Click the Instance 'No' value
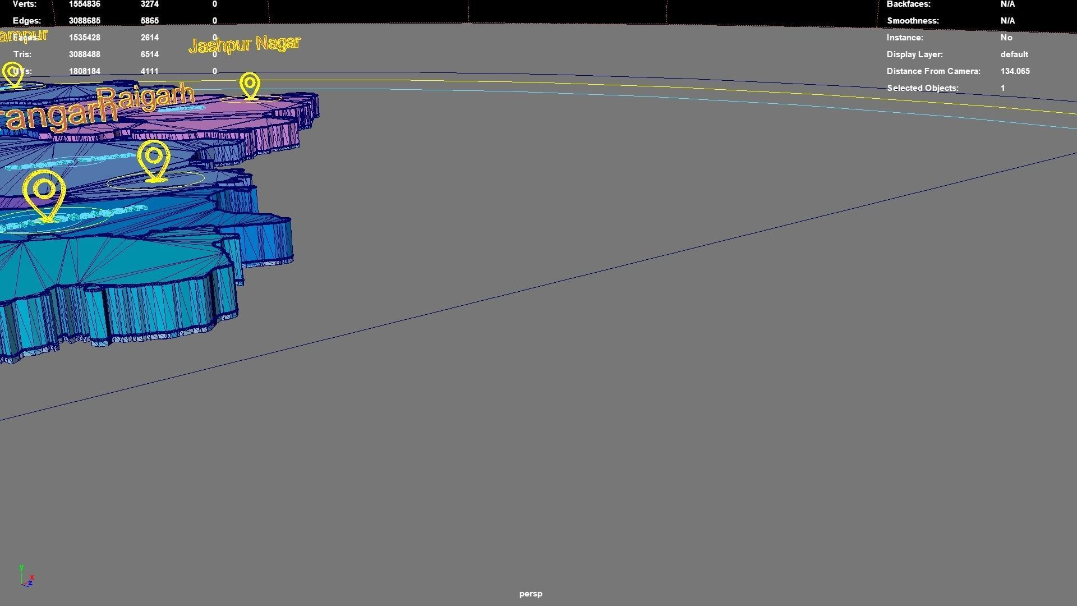1077x606 pixels. click(1006, 38)
